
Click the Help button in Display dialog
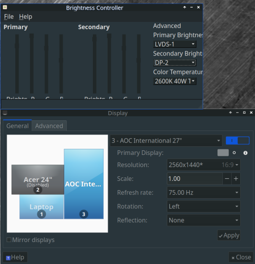pos(15,257)
